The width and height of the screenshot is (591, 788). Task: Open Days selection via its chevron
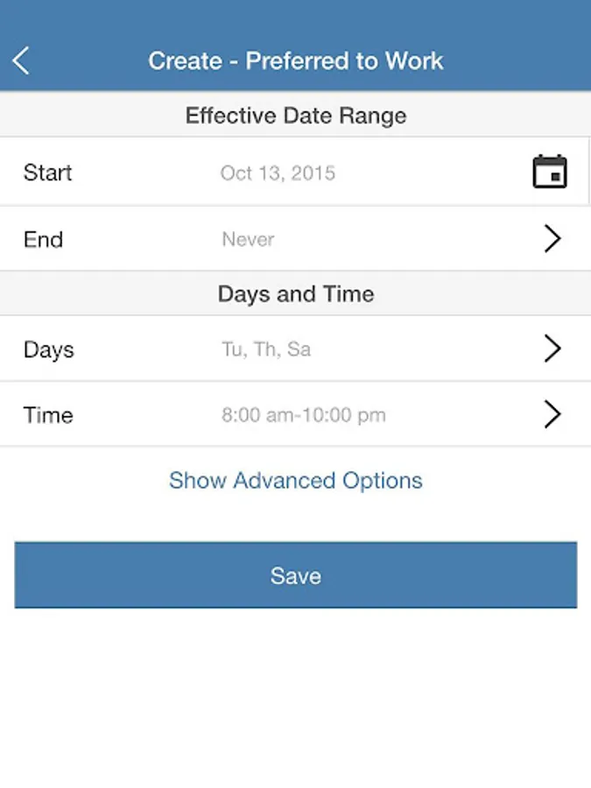tap(552, 348)
